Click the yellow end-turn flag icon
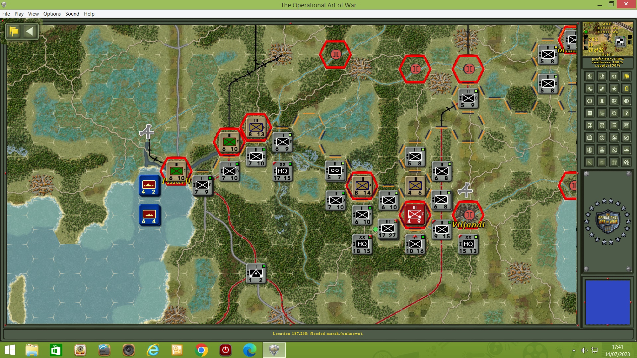The image size is (637, 358). (626, 76)
